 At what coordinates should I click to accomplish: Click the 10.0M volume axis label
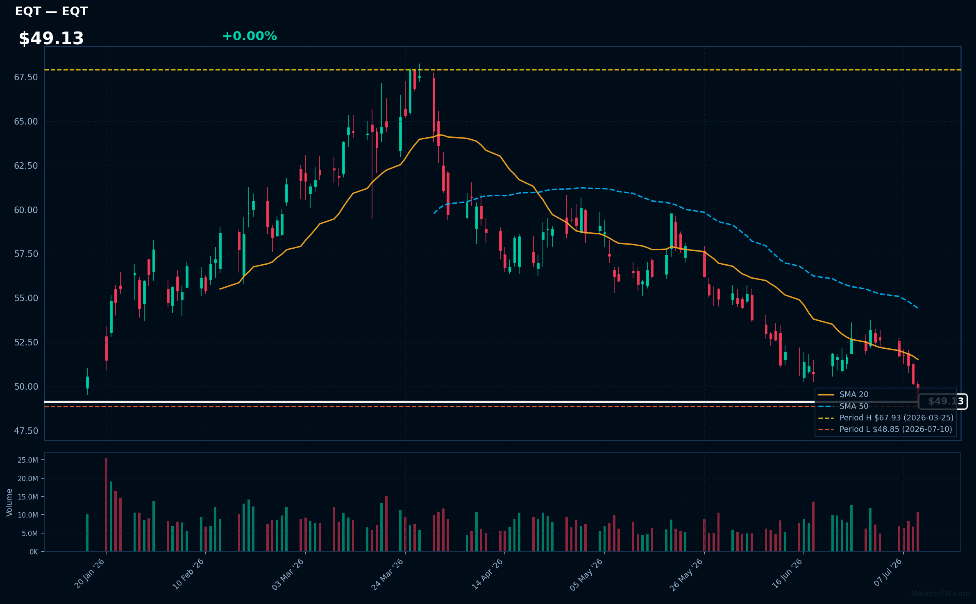28,515
